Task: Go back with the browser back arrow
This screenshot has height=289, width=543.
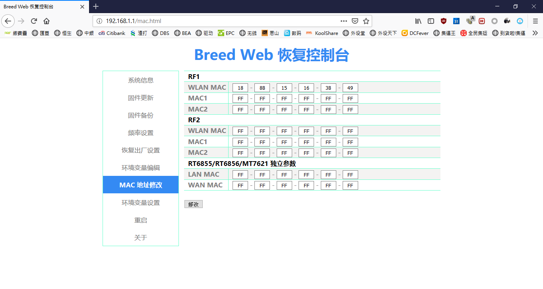Action: click(x=8, y=21)
